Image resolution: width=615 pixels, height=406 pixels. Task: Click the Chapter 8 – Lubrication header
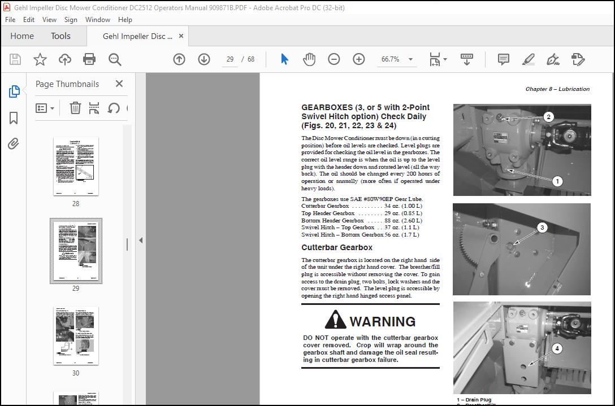[x=557, y=89]
